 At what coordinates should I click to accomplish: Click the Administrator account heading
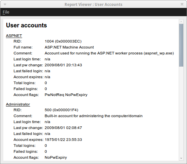18,104
